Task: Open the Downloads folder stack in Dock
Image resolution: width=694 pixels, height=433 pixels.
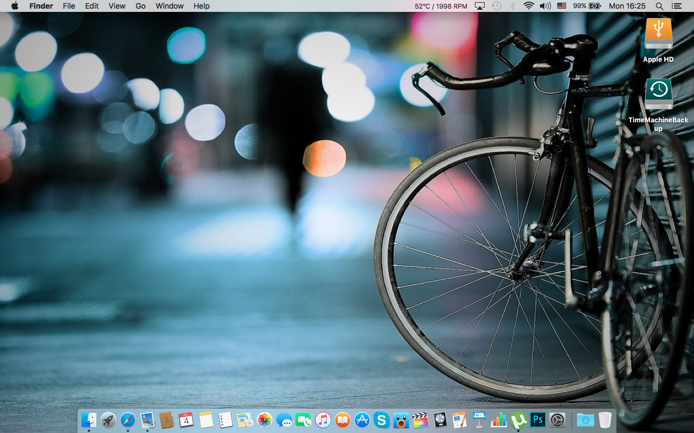Action: 586,419
